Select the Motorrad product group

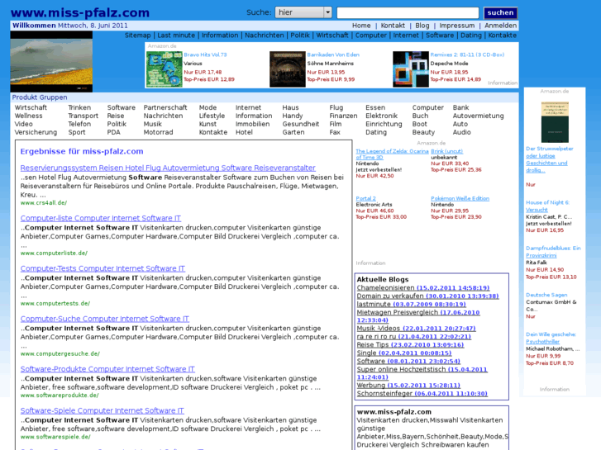[158, 132]
